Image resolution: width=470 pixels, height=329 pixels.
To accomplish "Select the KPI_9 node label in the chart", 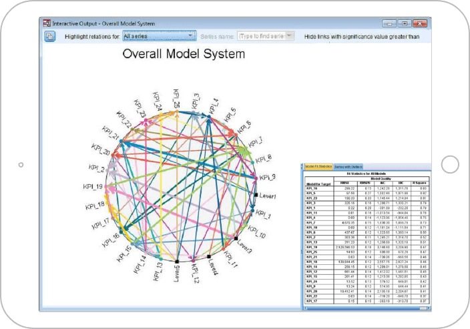I will tap(267, 178).
